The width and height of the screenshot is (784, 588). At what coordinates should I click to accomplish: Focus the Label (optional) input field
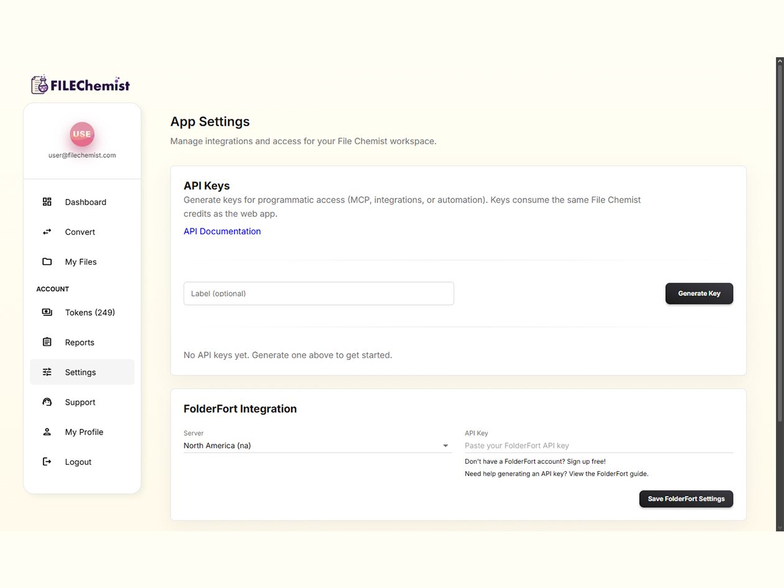click(x=318, y=293)
